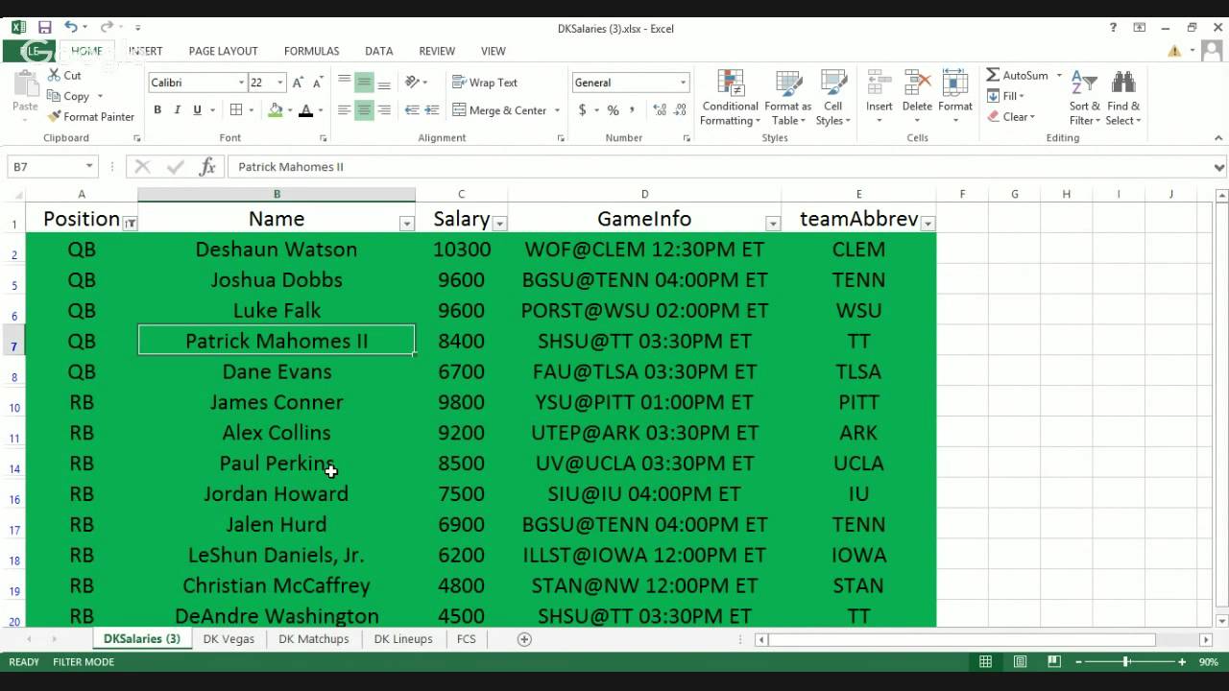Increase font size with large A icon
This screenshot has width=1229, height=691.
[x=298, y=83]
